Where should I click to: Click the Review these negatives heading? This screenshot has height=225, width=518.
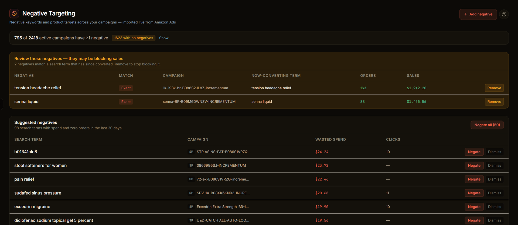tap(69, 59)
